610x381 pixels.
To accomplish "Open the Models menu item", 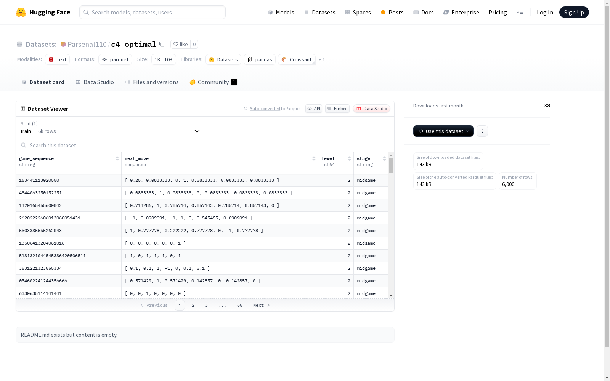I will (x=281, y=12).
